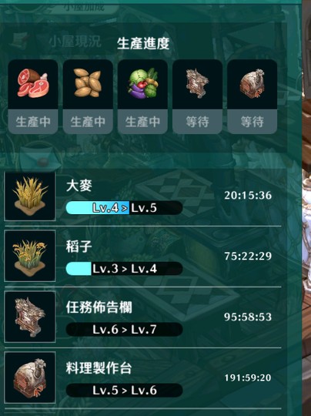Image resolution: width=311 pixels, height=416 pixels.
Task: Select the beans production slot icon
Action: (88, 85)
